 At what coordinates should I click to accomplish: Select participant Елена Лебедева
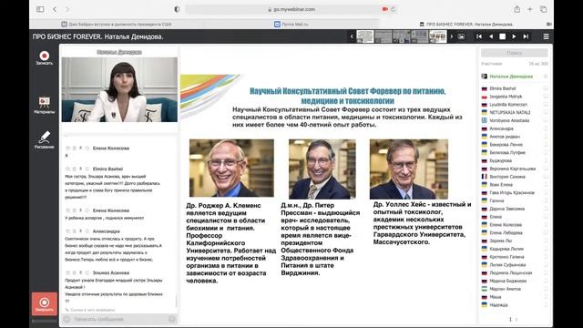(x=506, y=233)
